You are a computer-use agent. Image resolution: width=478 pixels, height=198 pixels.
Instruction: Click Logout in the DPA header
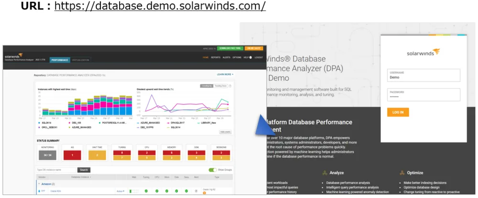tap(259, 57)
